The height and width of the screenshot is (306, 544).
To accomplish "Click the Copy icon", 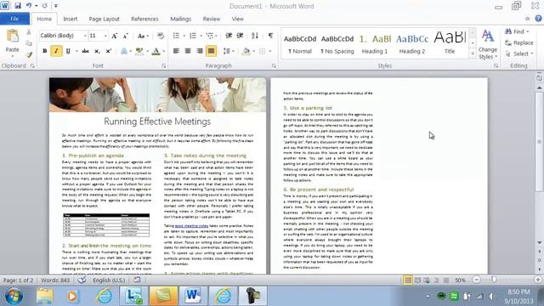I will [29, 43].
